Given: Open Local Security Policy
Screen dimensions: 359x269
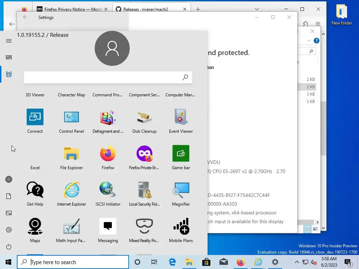Looking at the screenshot, I should point(144,194).
